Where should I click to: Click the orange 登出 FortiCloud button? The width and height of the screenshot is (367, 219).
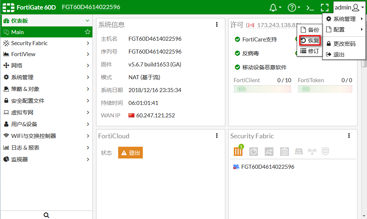pyautogui.click(x=130, y=153)
